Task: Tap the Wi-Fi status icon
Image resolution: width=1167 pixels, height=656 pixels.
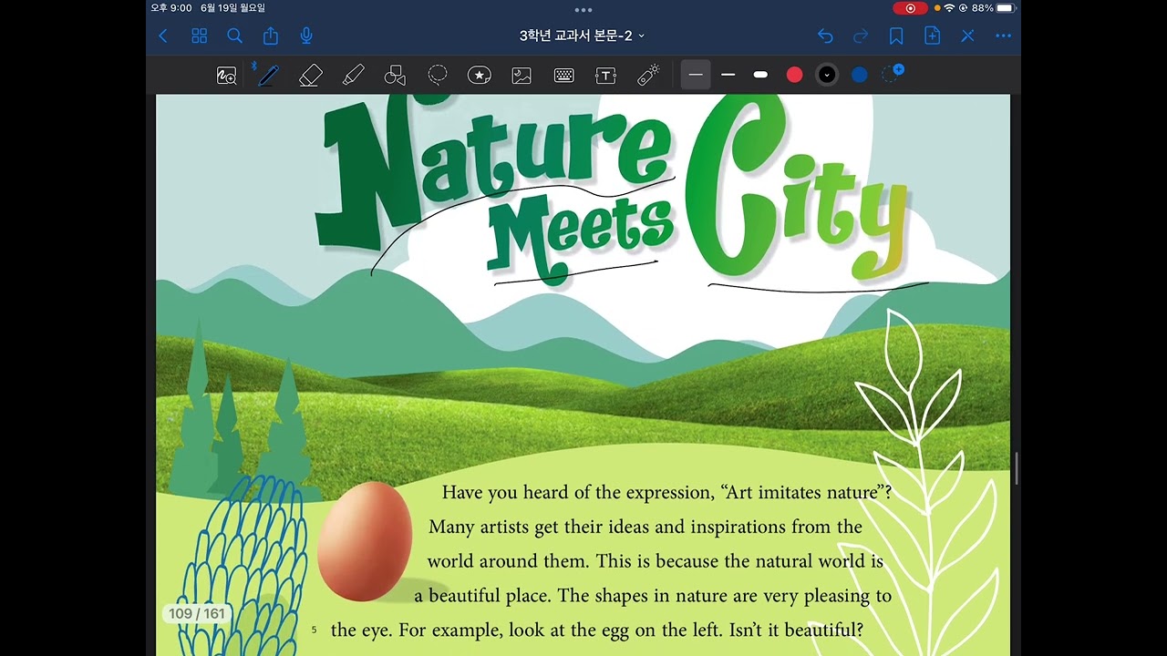Action: pos(949,8)
